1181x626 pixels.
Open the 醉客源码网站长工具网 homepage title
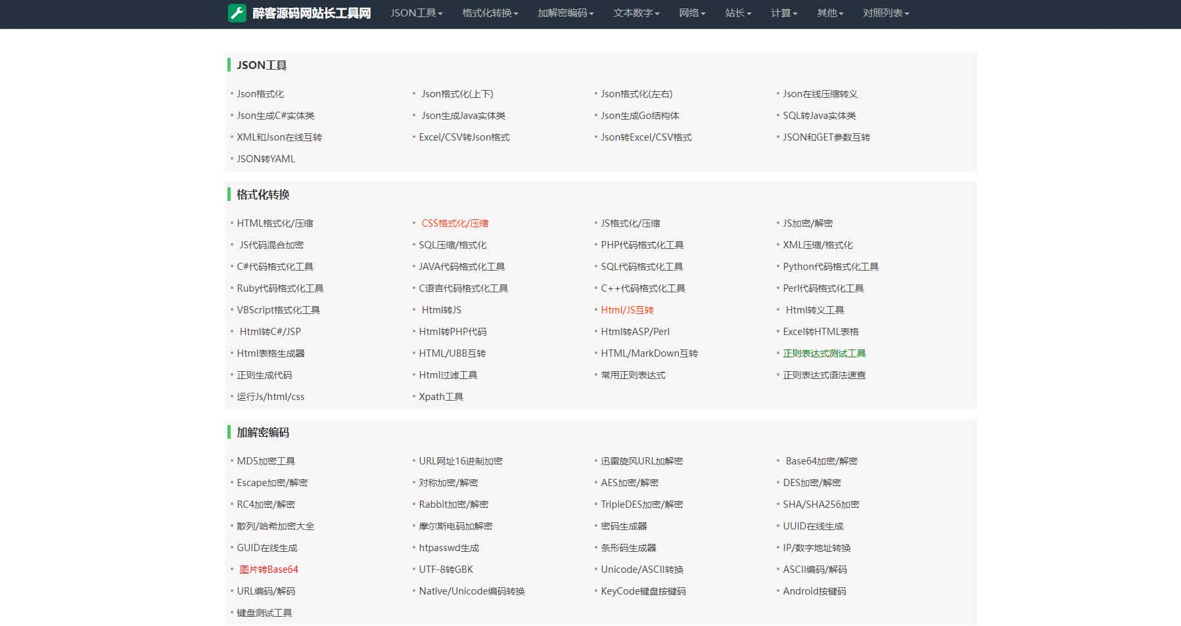coord(312,13)
